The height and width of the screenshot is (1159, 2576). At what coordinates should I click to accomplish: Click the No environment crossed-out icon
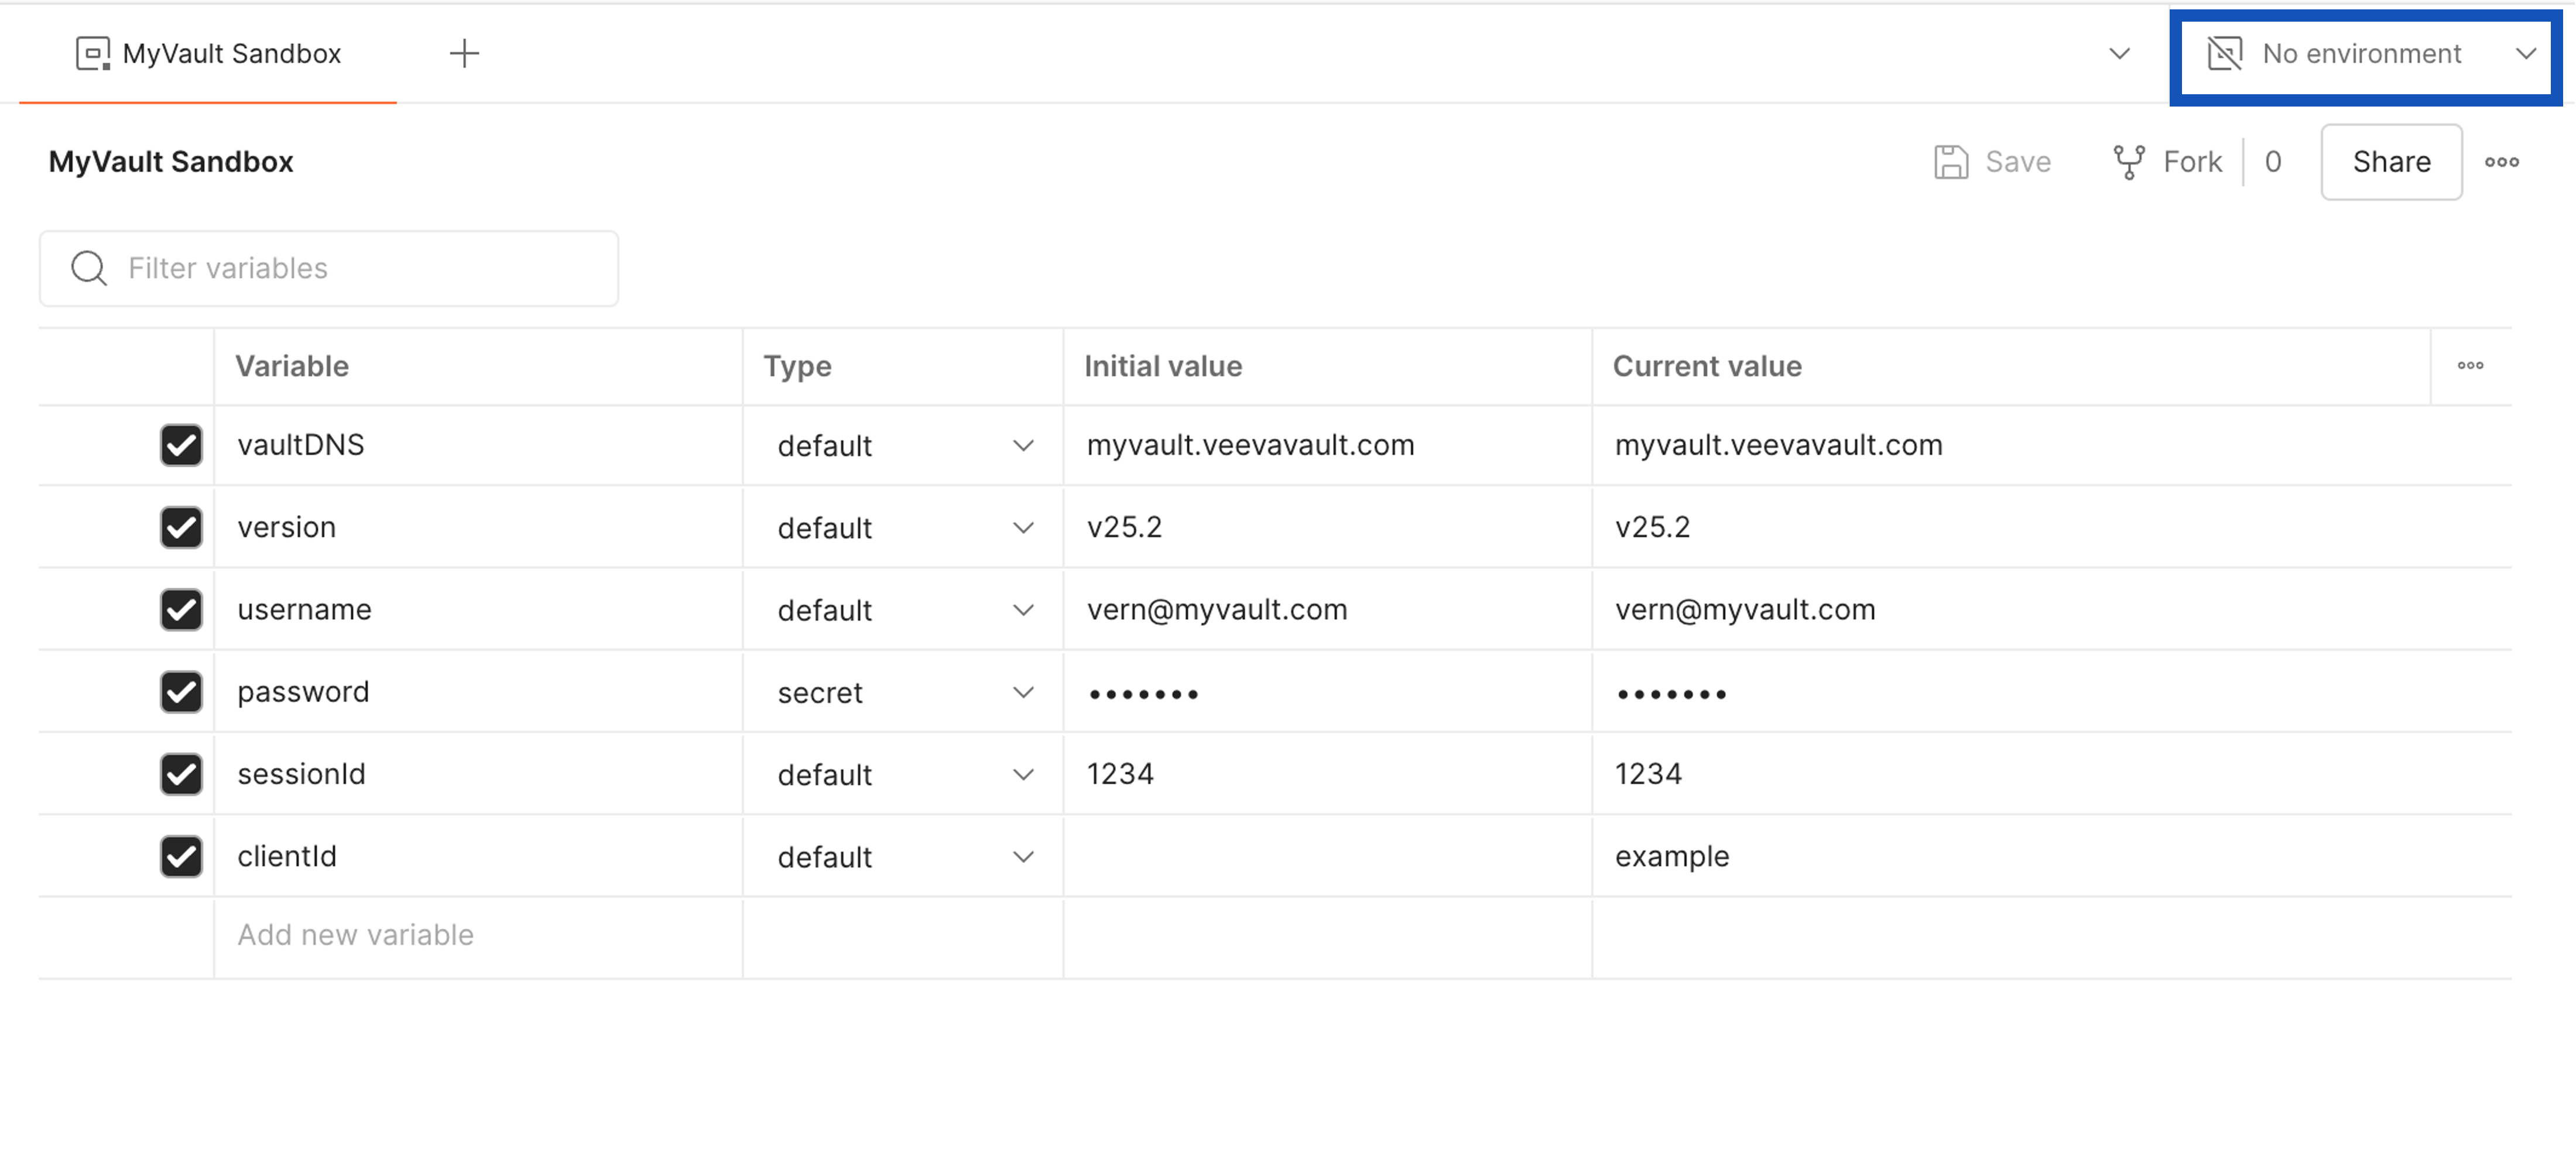click(x=2224, y=53)
